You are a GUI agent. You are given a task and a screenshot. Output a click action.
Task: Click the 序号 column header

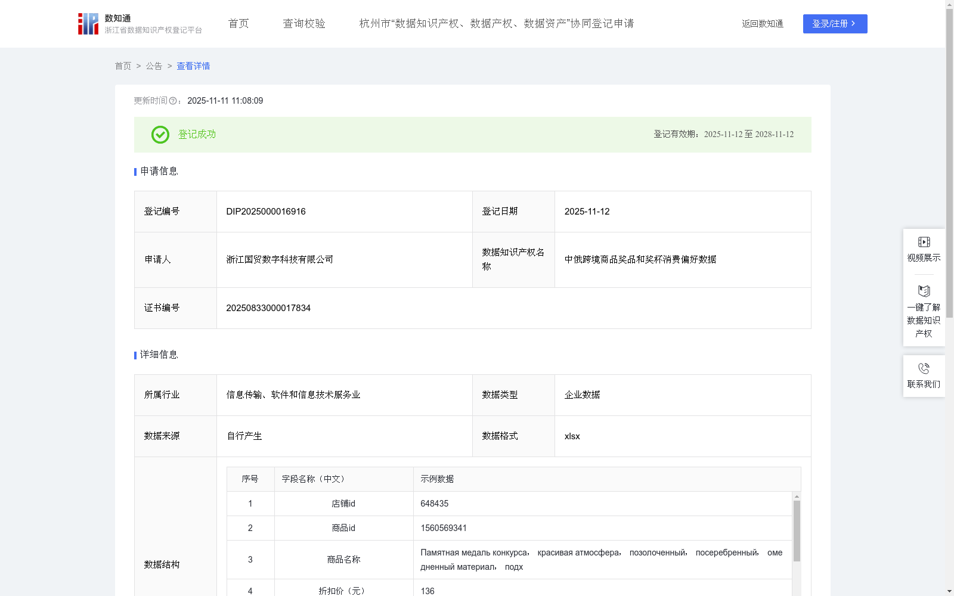tap(250, 479)
